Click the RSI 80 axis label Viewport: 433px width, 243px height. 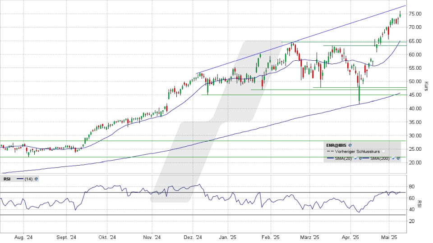(411, 187)
